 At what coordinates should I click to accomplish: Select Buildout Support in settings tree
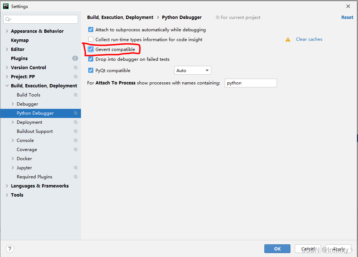35,131
